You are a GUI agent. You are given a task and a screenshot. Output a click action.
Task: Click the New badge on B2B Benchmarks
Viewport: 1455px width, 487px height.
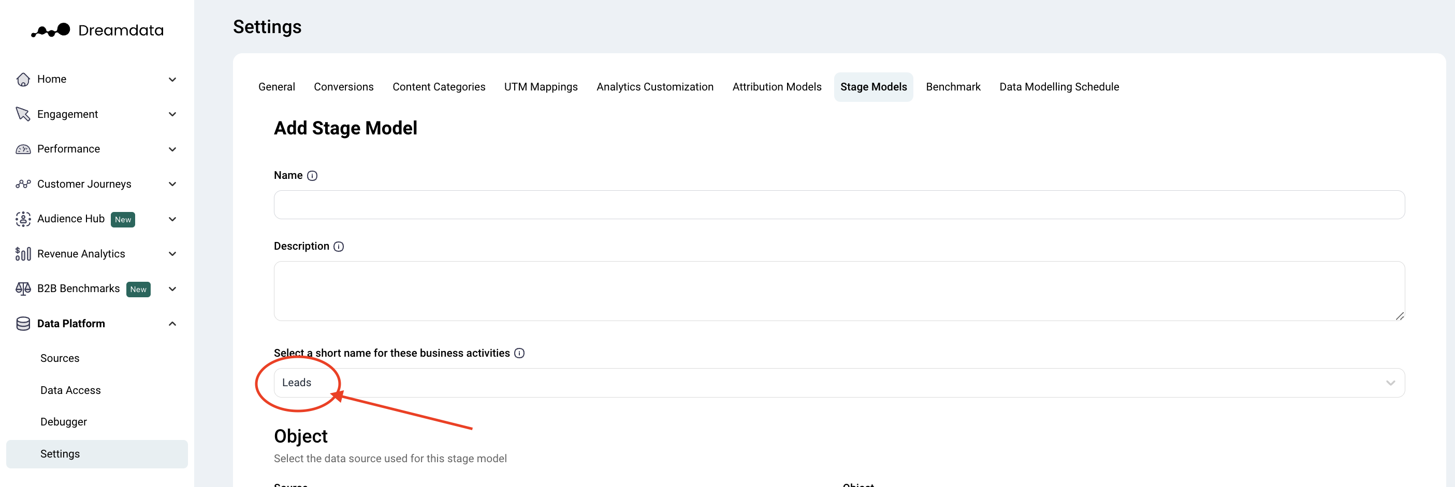138,290
